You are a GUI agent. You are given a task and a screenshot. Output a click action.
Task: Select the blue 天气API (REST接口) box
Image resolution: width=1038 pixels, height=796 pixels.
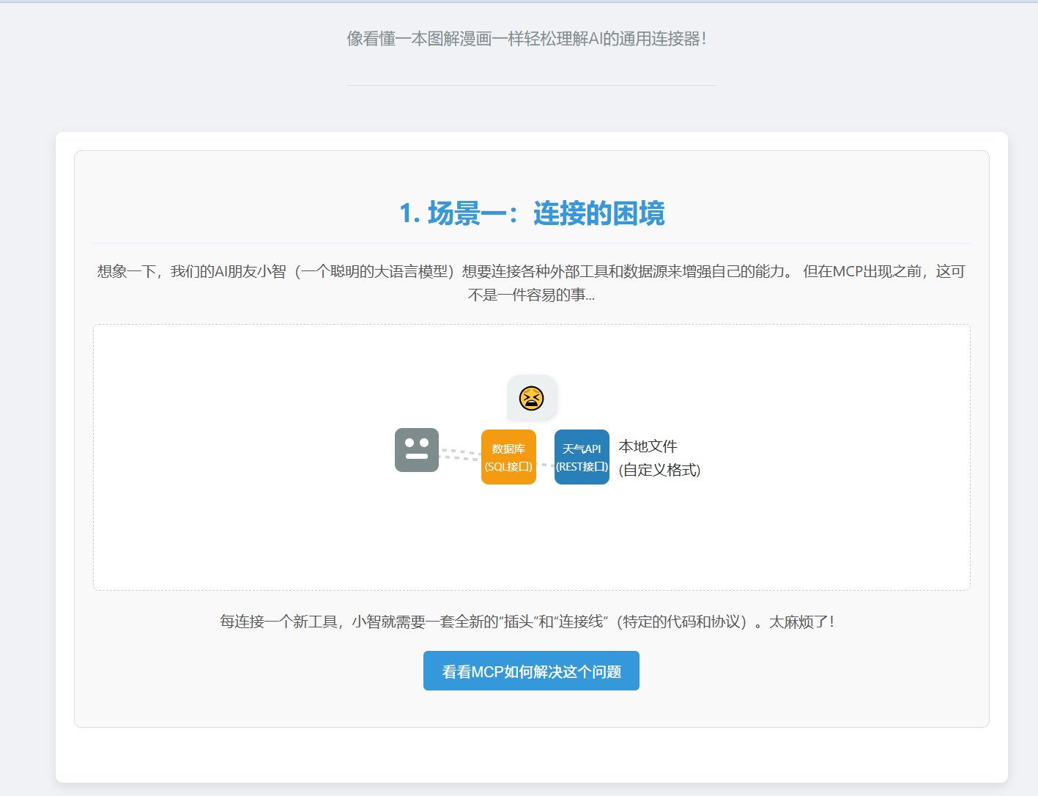click(582, 457)
